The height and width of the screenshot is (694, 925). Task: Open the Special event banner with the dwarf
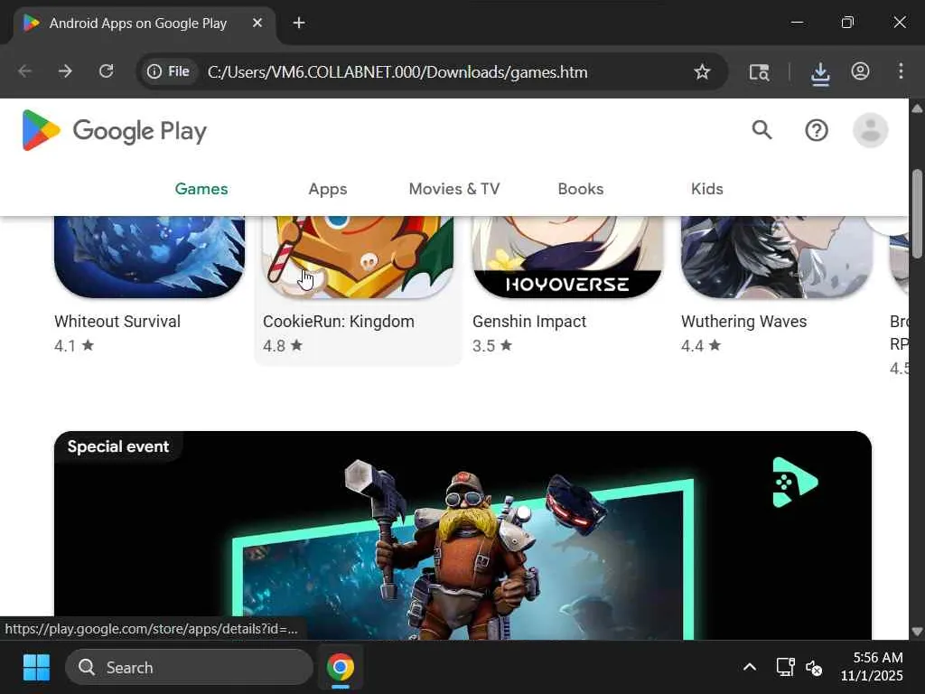(x=462, y=535)
